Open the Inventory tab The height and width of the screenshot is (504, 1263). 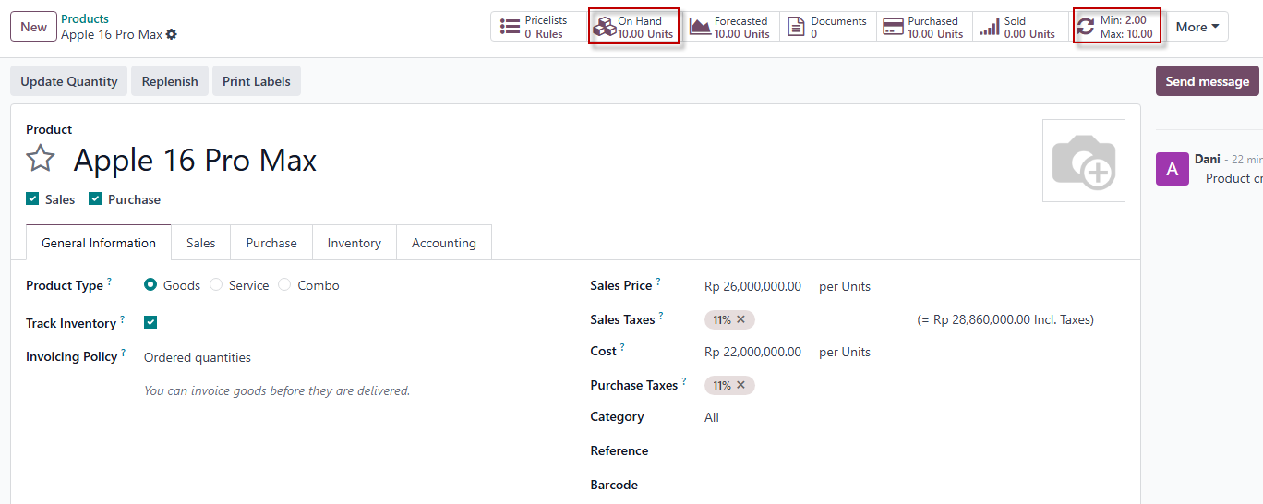coord(355,243)
